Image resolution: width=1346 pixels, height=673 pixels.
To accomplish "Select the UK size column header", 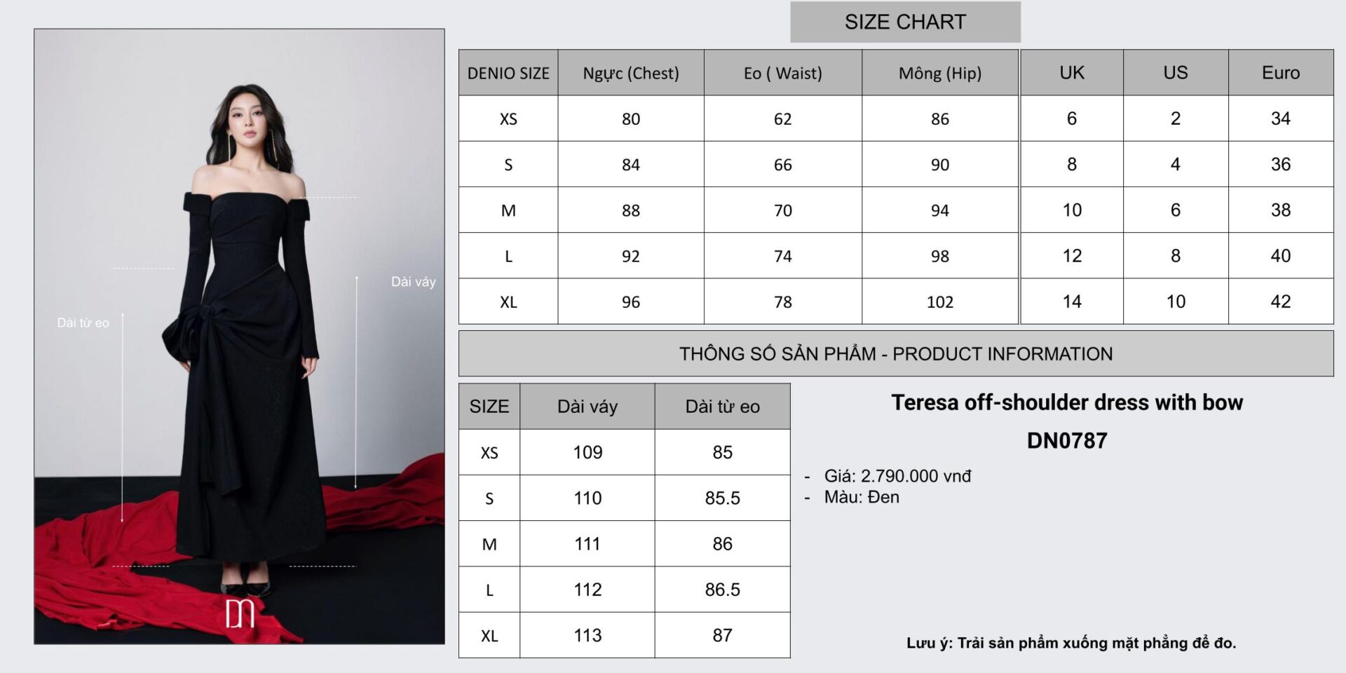I will click(x=1072, y=73).
